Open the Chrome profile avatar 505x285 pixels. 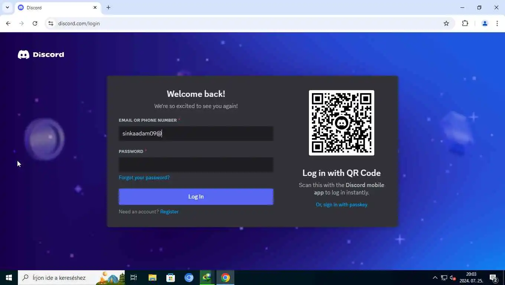(485, 23)
